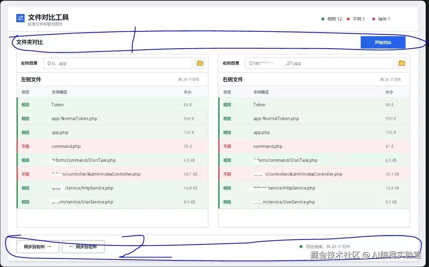Image resolution: width=429 pixels, height=267 pixels.
Task: Click 共 26 个文件 count above 左侧文件 table
Action: coord(189,80)
